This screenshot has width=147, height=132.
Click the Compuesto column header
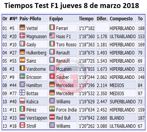pos(121,19)
